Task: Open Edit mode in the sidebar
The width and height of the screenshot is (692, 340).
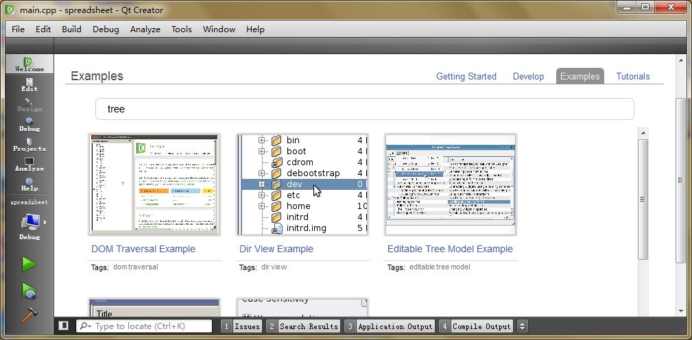Action: pyautogui.click(x=29, y=84)
